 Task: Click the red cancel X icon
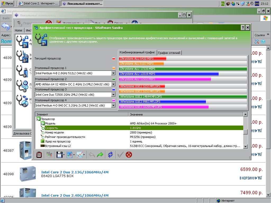129,155
